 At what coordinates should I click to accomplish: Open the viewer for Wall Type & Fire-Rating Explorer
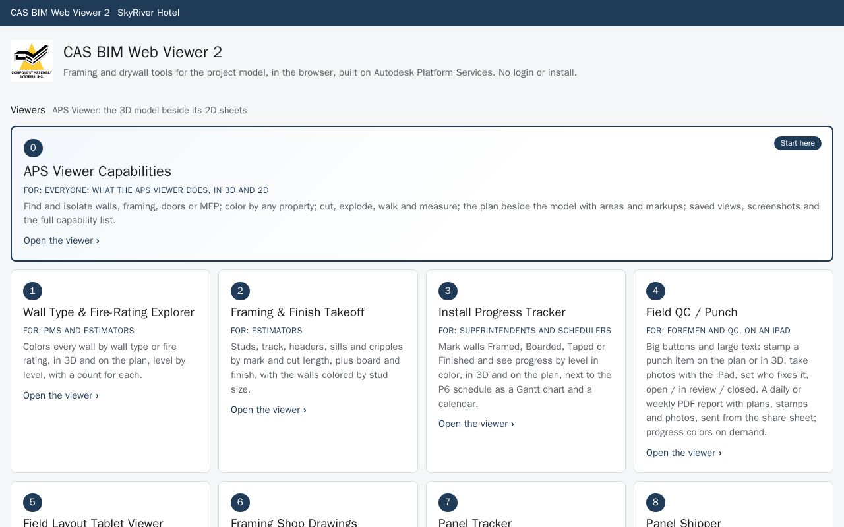click(61, 395)
